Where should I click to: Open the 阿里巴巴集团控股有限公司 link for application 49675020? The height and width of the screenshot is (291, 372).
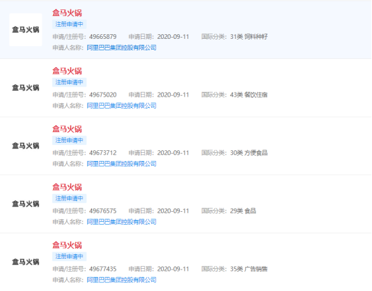pos(122,106)
